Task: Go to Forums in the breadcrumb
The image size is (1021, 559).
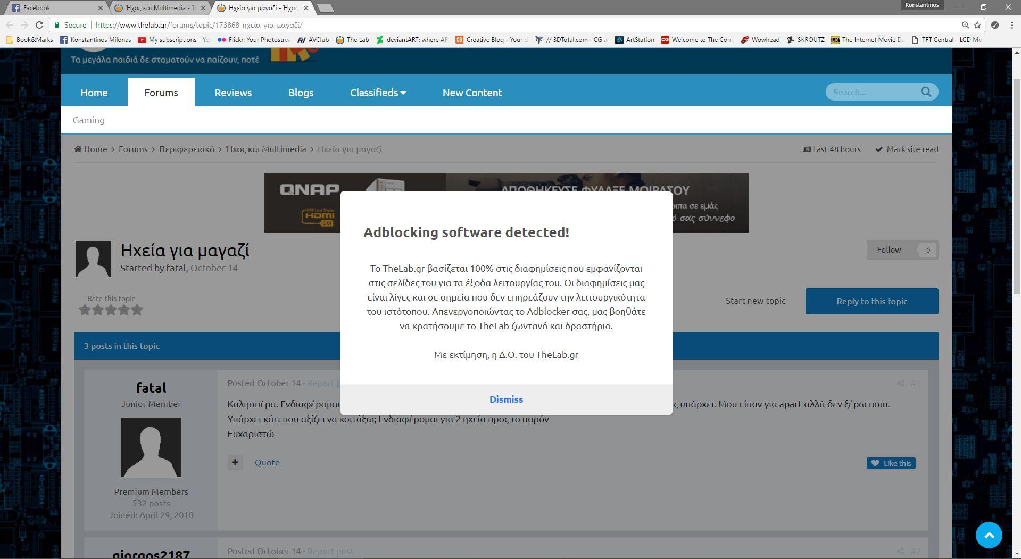Action: (x=133, y=149)
